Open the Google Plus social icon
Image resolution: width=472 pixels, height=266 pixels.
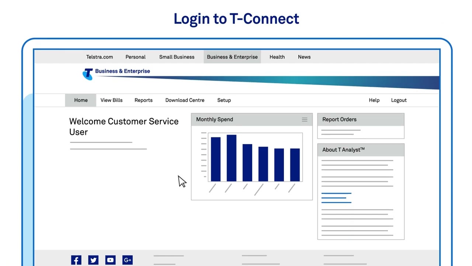(x=127, y=260)
